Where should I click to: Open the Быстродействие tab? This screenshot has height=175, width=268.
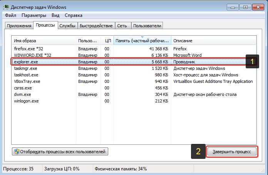(x=96, y=26)
